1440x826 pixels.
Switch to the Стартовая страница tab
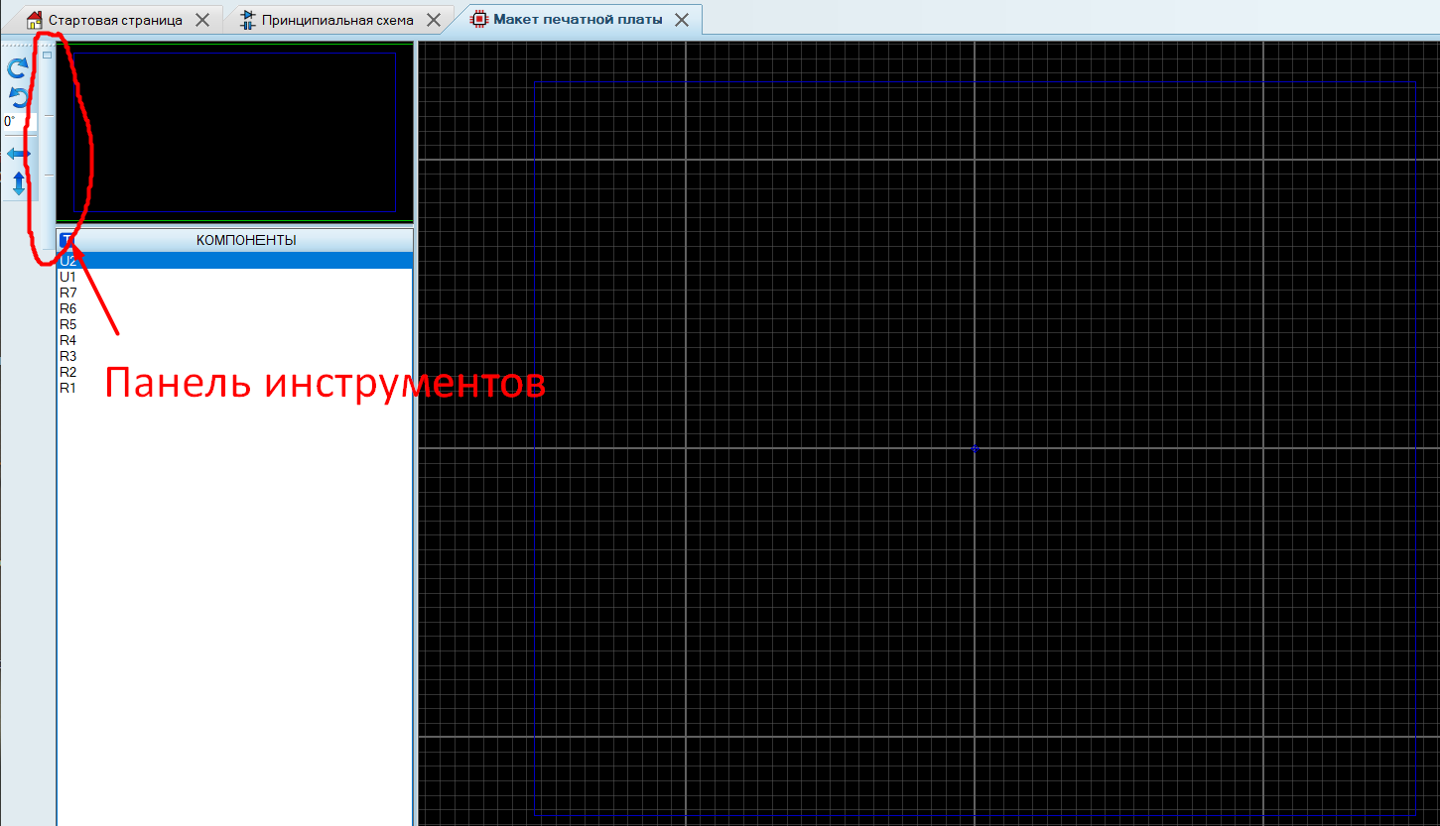click(x=115, y=20)
